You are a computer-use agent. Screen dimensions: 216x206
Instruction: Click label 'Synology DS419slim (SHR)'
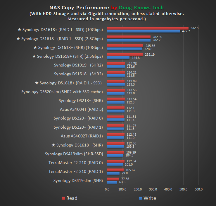coord(78,181)
